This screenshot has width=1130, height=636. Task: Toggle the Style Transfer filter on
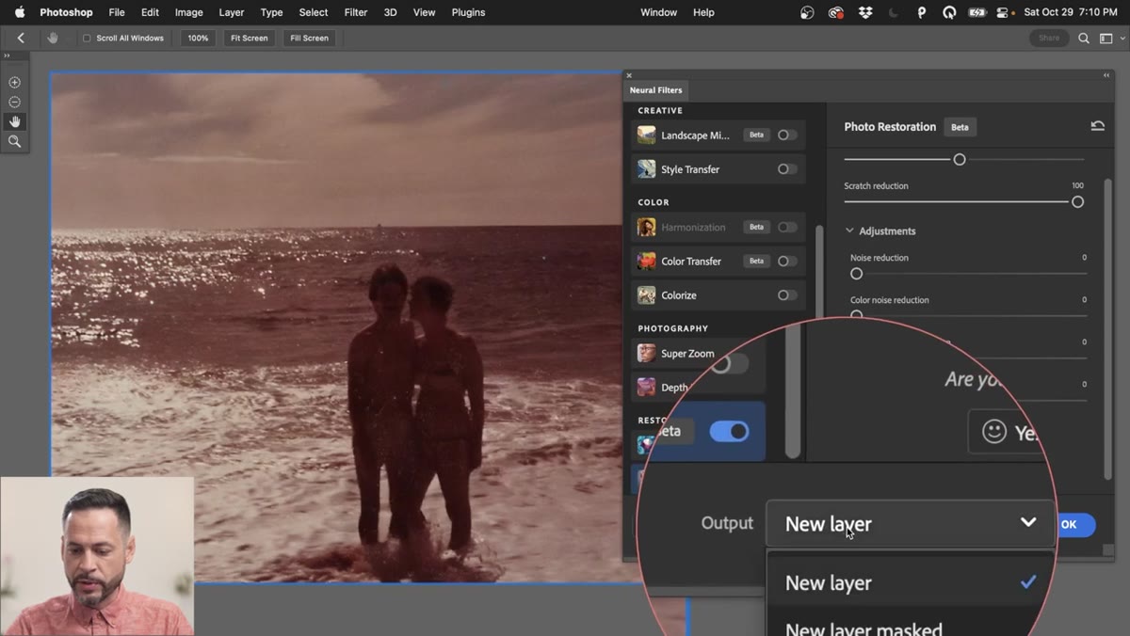click(786, 169)
